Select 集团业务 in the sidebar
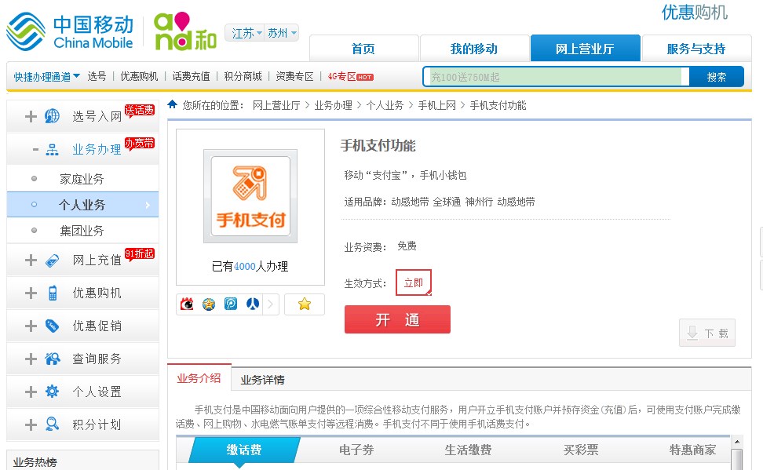This screenshot has width=763, height=470. pyautogui.click(x=82, y=231)
